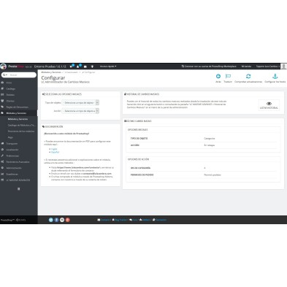The height and width of the screenshot is (287, 287).
Task: Click the Permitir pedidos value text
Action: [213, 175]
